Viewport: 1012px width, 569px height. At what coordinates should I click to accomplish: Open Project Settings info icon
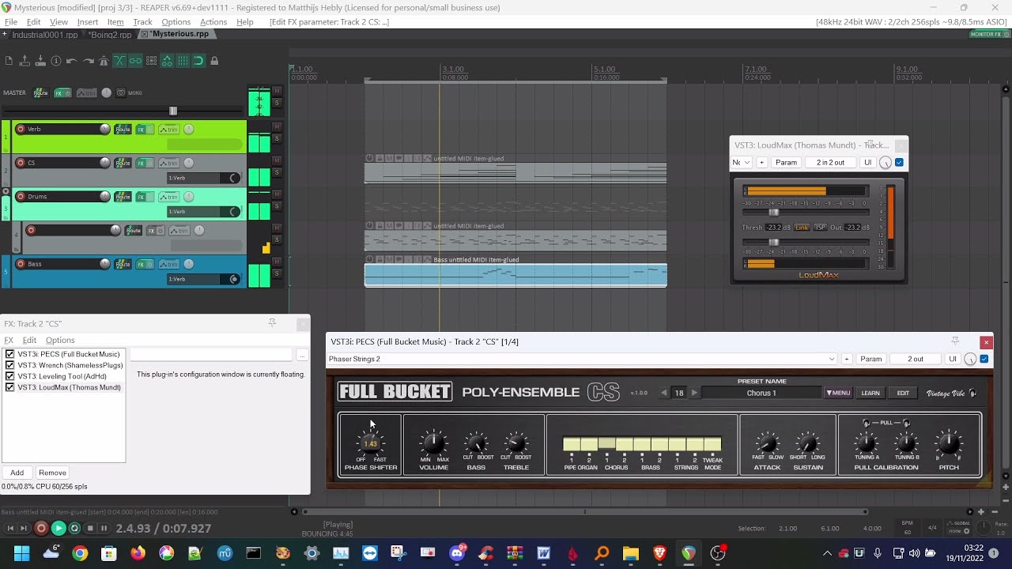coord(56,61)
